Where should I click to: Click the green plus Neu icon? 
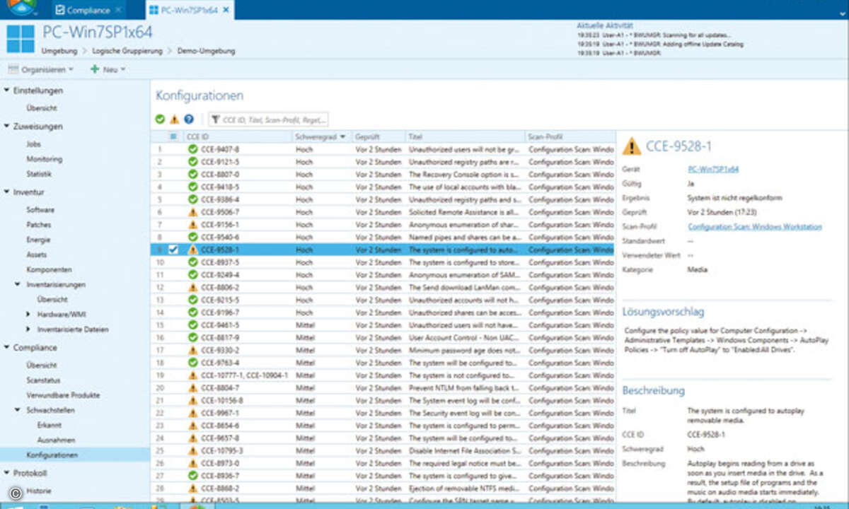click(94, 69)
